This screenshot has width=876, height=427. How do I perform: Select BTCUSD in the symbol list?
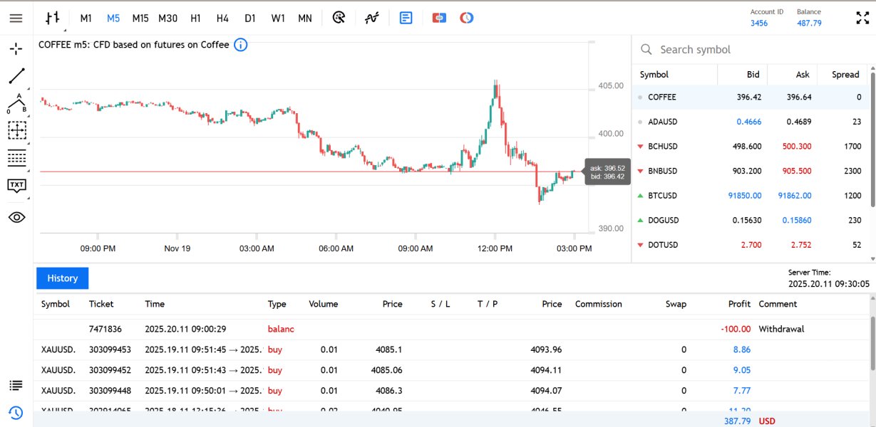click(662, 196)
